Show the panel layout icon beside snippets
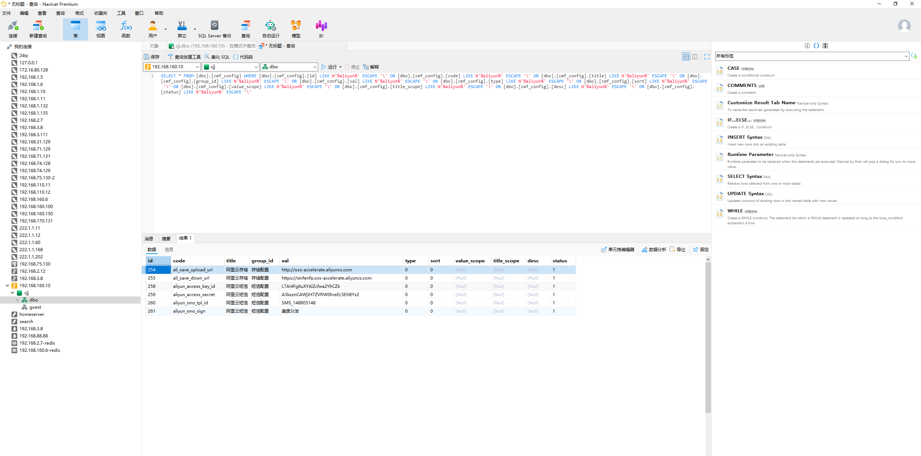Viewport: 921px width, 456px height. 825,46
